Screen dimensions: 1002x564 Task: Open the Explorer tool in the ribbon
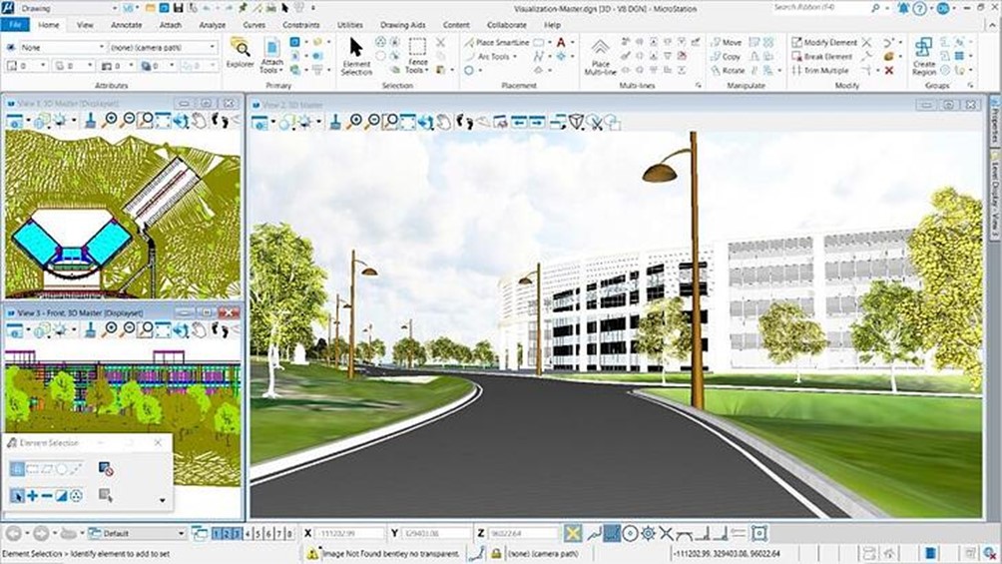point(240,53)
